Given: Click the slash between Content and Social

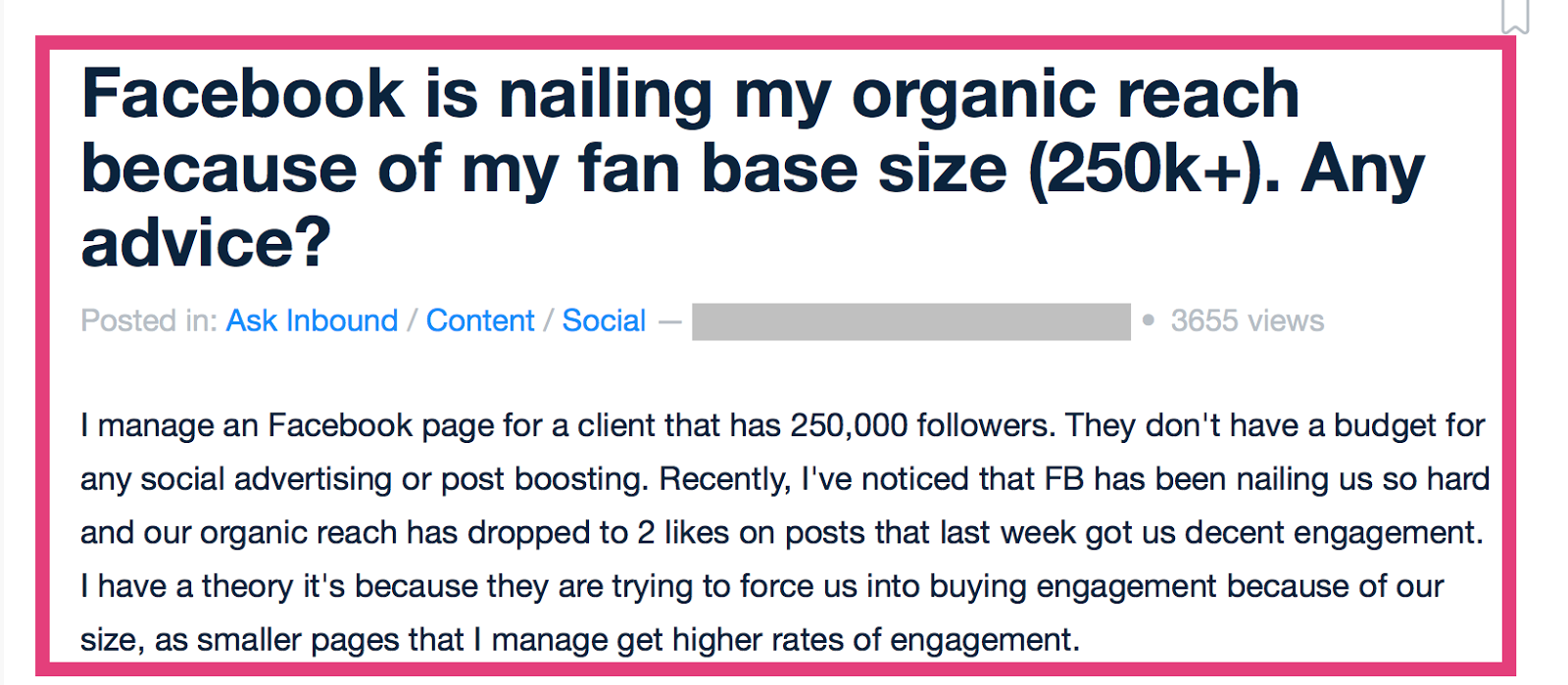Looking at the screenshot, I should (x=549, y=320).
